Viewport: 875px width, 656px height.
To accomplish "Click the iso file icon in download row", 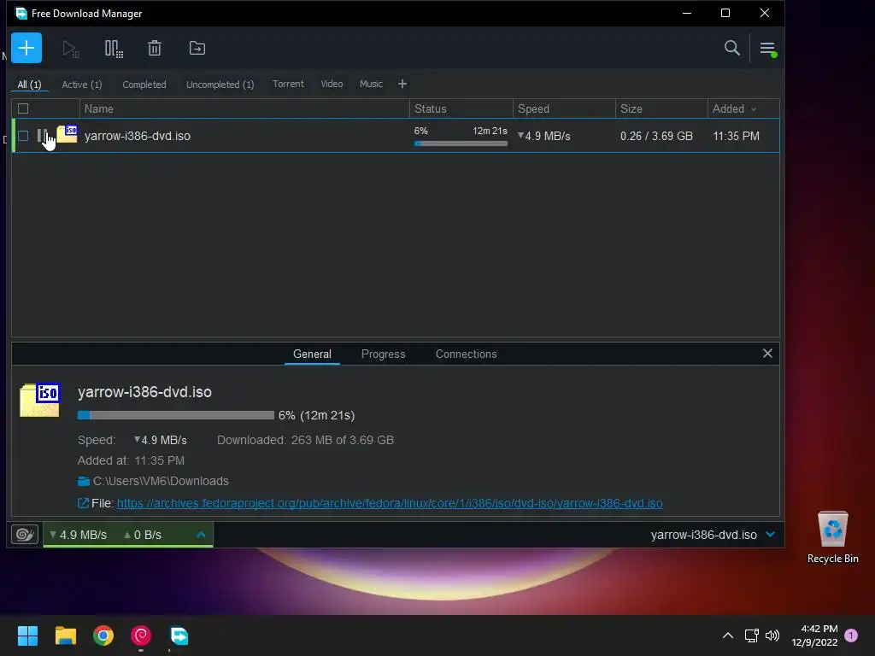I will coord(67,134).
